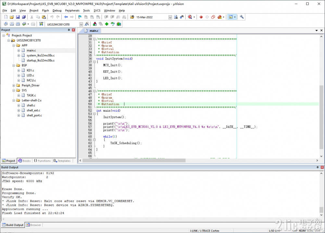Toggle code fold at line 53 brace

point(94,114)
